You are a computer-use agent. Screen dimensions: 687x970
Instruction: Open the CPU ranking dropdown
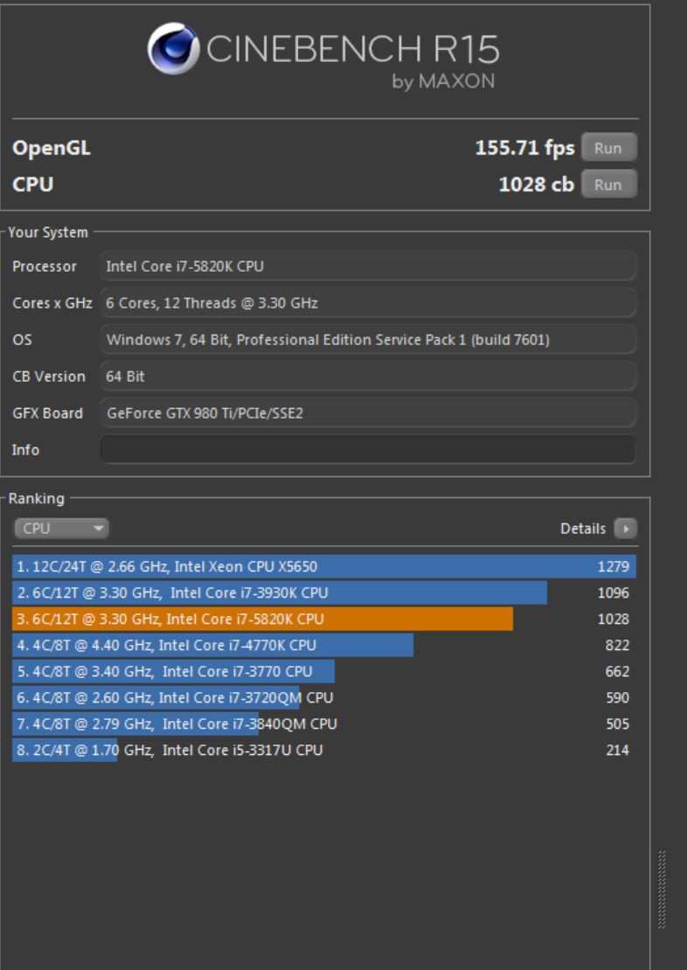click(x=61, y=528)
